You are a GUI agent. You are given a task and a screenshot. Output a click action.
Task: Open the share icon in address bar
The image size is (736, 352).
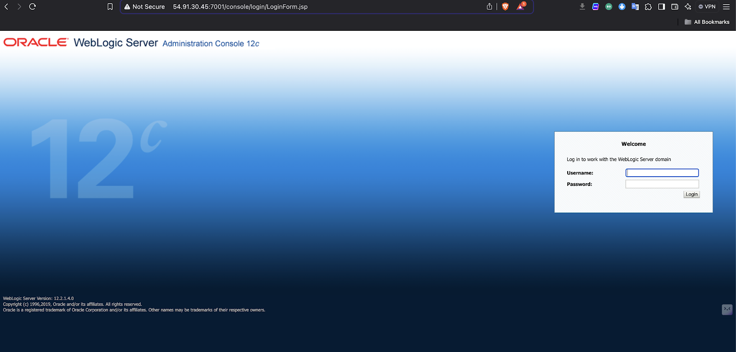[489, 6]
